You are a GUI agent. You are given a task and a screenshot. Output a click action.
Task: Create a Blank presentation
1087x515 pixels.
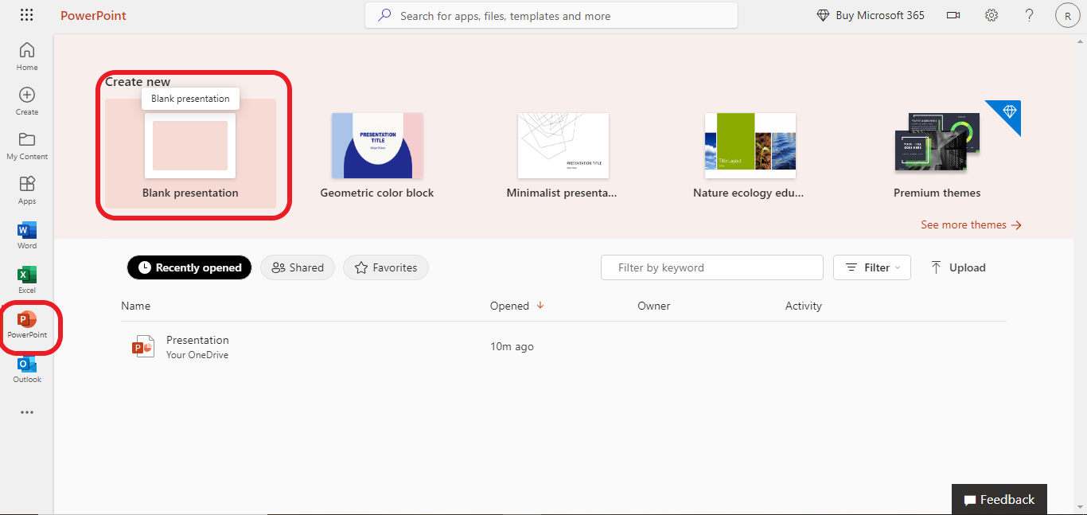click(x=190, y=154)
